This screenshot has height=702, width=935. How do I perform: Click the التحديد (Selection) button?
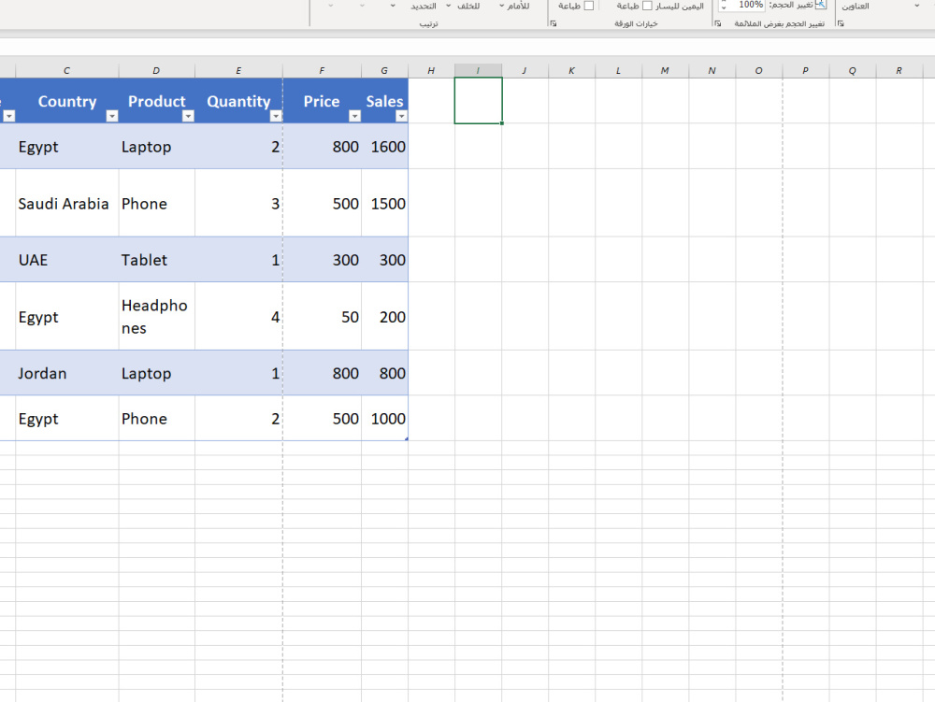pos(424,6)
